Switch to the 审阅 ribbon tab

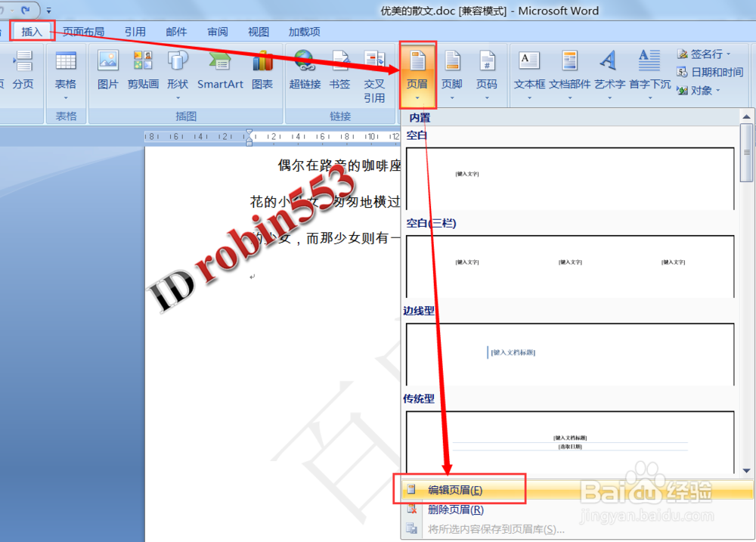click(217, 32)
